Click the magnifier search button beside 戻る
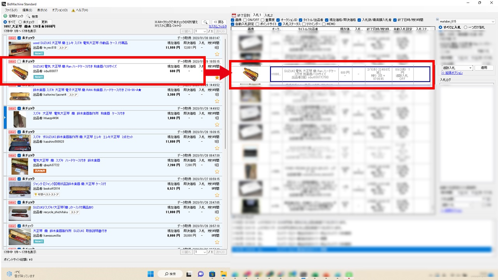The image size is (498, 280). [205, 22]
